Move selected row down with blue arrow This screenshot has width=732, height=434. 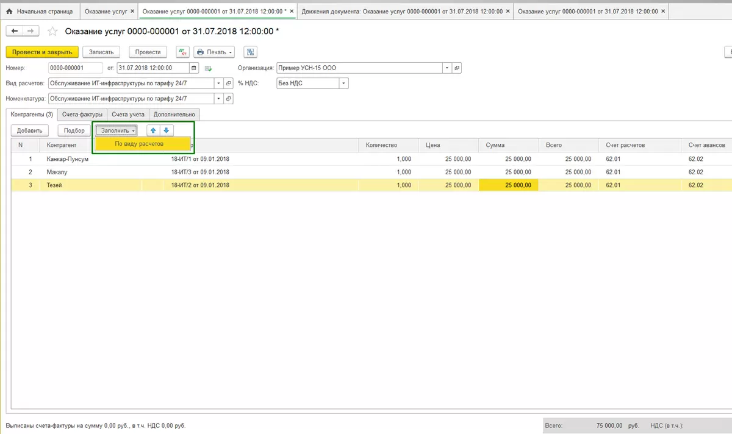click(x=167, y=130)
